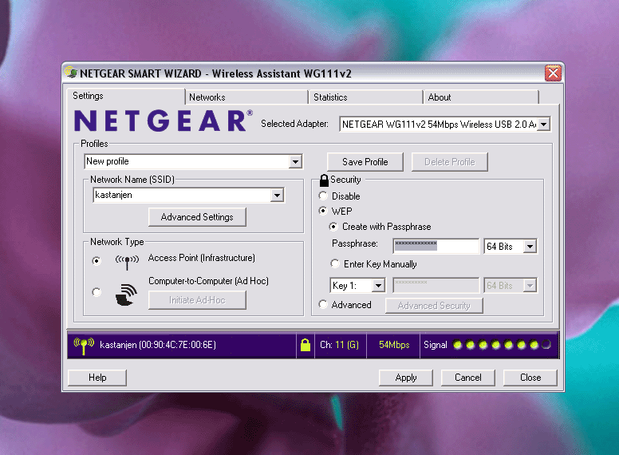
Task: Click the yellow lock icon in status bar
Action: click(306, 345)
